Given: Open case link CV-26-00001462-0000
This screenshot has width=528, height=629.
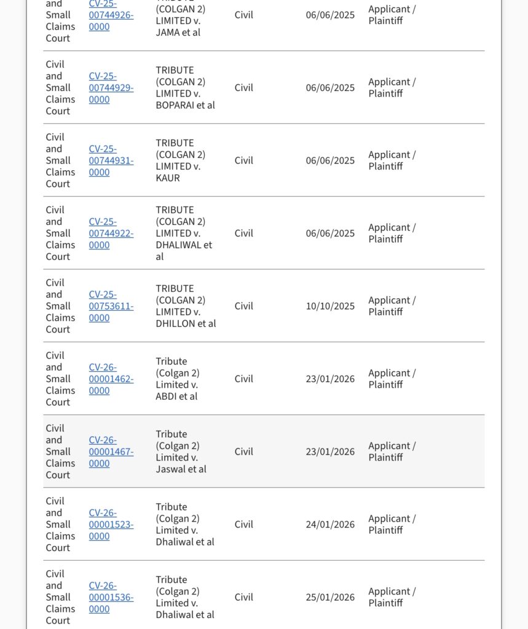Looking at the screenshot, I should 111,378.
